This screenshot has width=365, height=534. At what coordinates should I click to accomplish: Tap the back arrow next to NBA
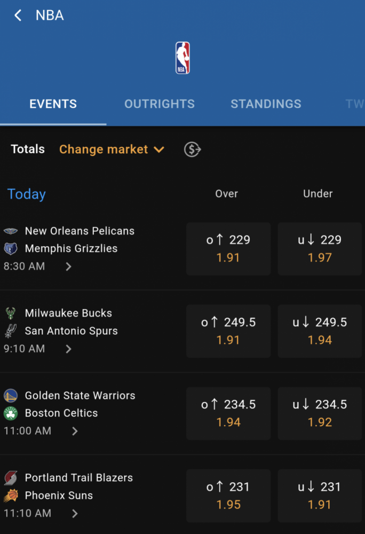click(18, 15)
